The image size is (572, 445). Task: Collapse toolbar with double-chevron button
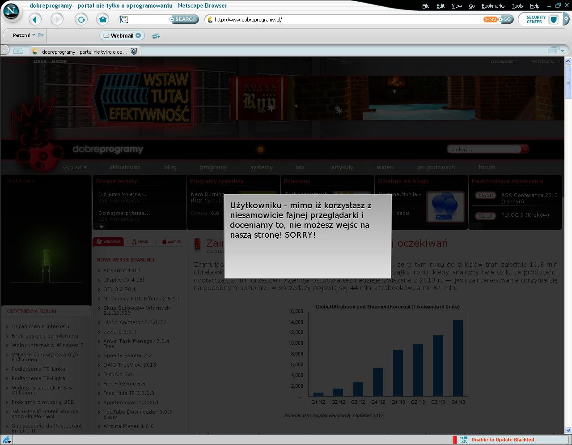pyautogui.click(x=566, y=19)
